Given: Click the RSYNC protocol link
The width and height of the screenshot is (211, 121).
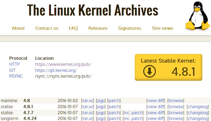Looking at the screenshot, I should tap(16, 76).
